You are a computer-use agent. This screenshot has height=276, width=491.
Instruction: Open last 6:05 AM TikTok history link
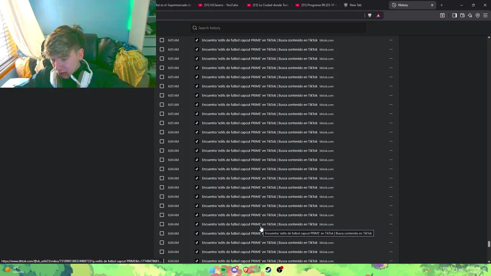click(260, 123)
